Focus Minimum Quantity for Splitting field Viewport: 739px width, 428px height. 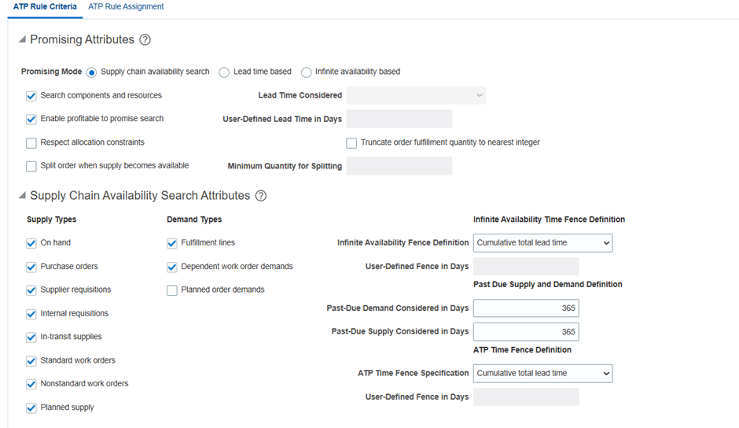tap(399, 166)
